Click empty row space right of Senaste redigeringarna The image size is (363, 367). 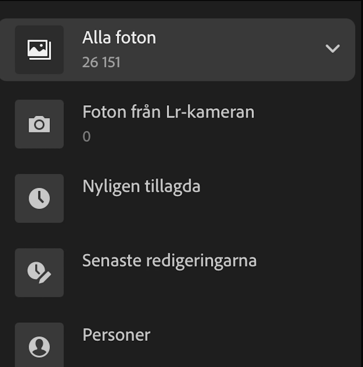[x=306, y=273]
